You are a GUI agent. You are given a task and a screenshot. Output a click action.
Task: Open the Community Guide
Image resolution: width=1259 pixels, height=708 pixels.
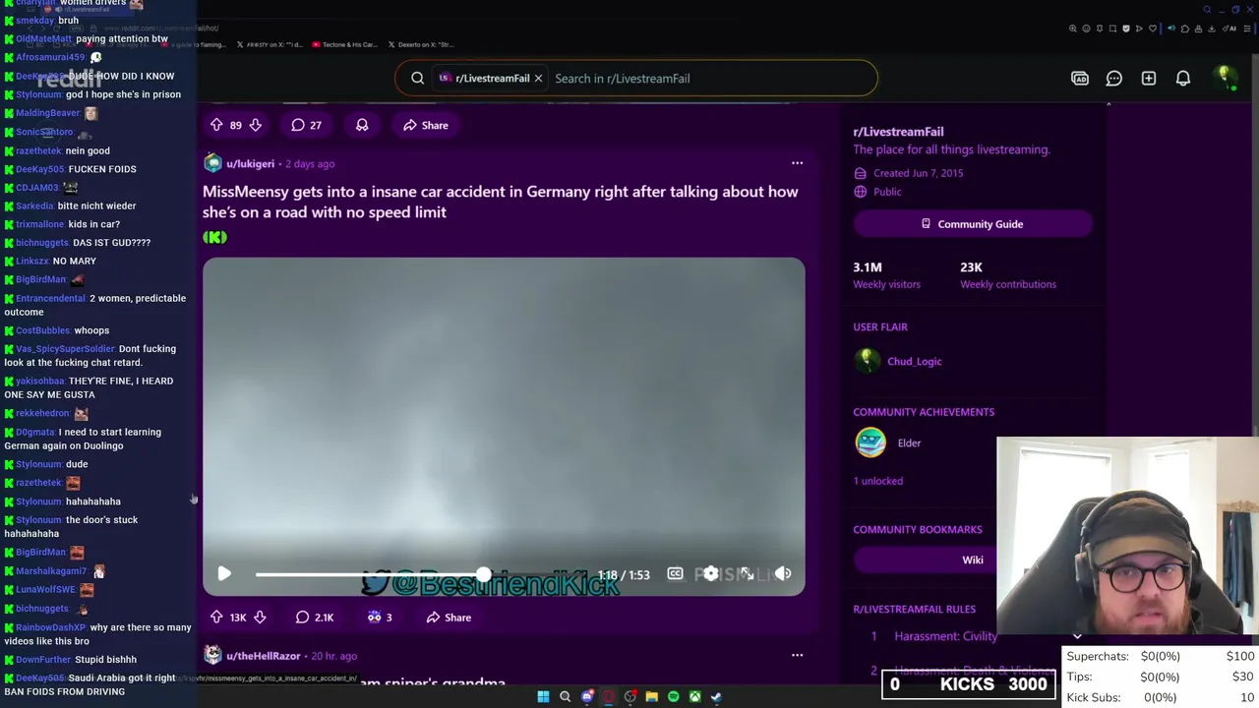pos(973,224)
